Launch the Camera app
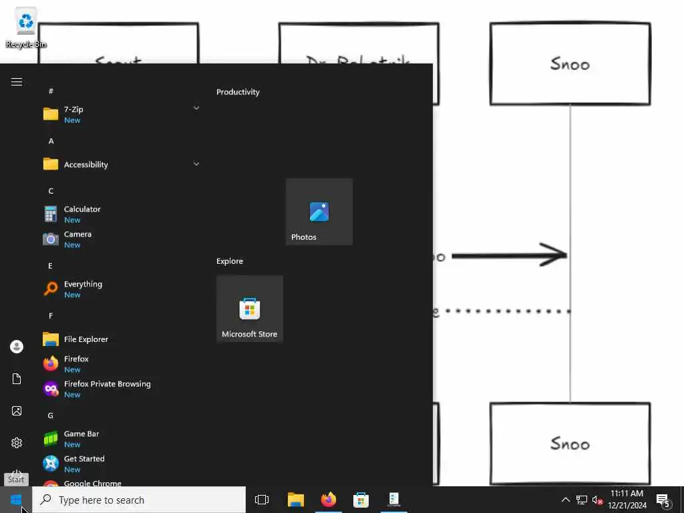The width and height of the screenshot is (684, 513). pos(120,239)
